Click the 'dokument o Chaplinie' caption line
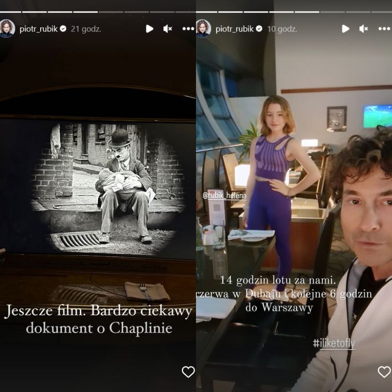Viewport: 392px width, 392px height. click(x=99, y=328)
